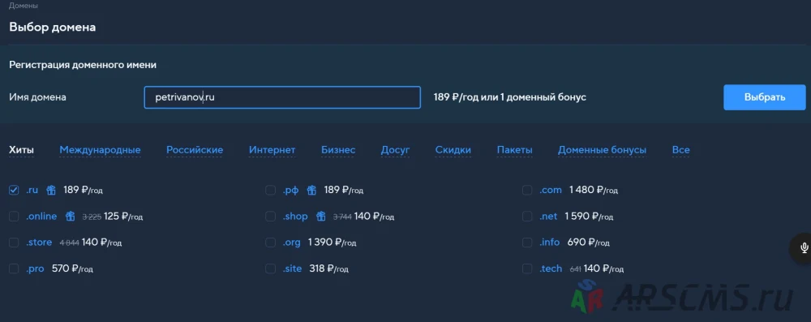This screenshot has height=322, width=811.
Task: Click the '570 ₽/год' price for .pro
Action: (72, 268)
